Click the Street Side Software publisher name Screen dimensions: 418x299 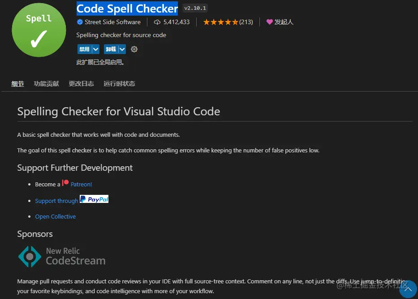point(112,22)
